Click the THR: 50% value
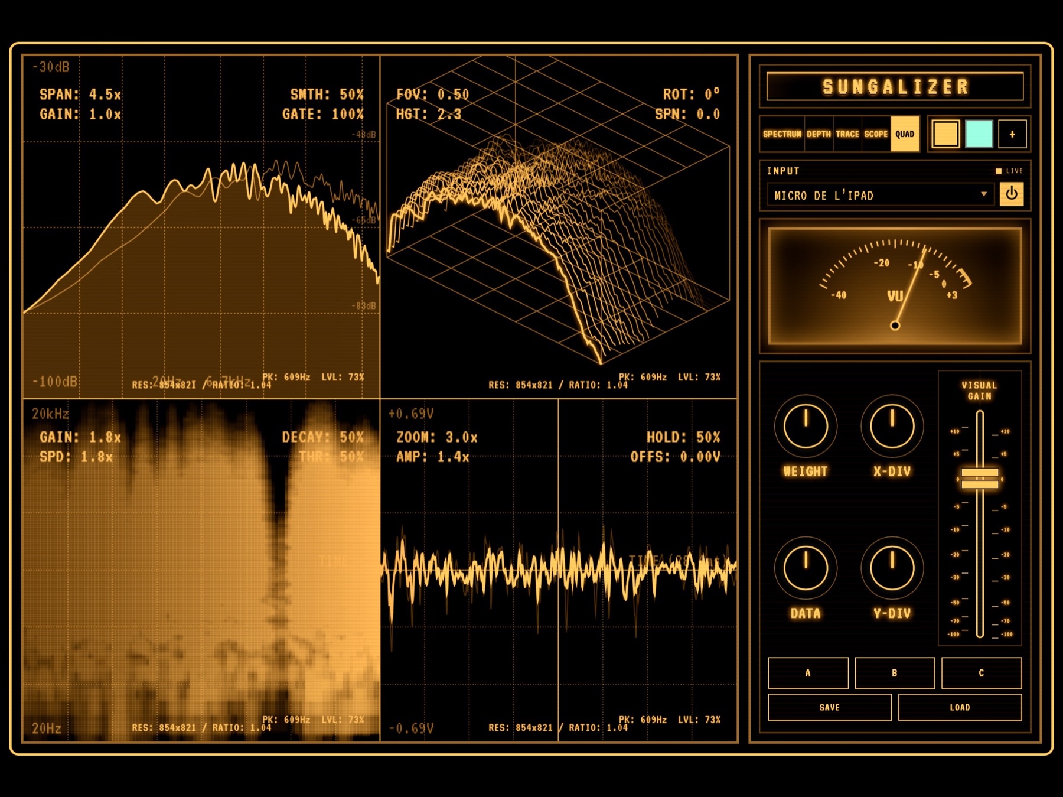This screenshot has width=1063, height=797. tap(331, 457)
